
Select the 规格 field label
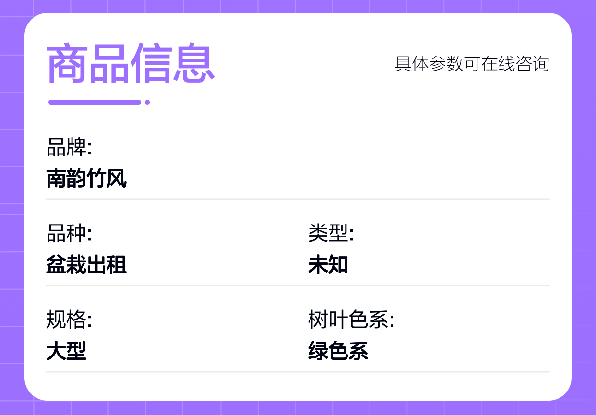point(69,320)
